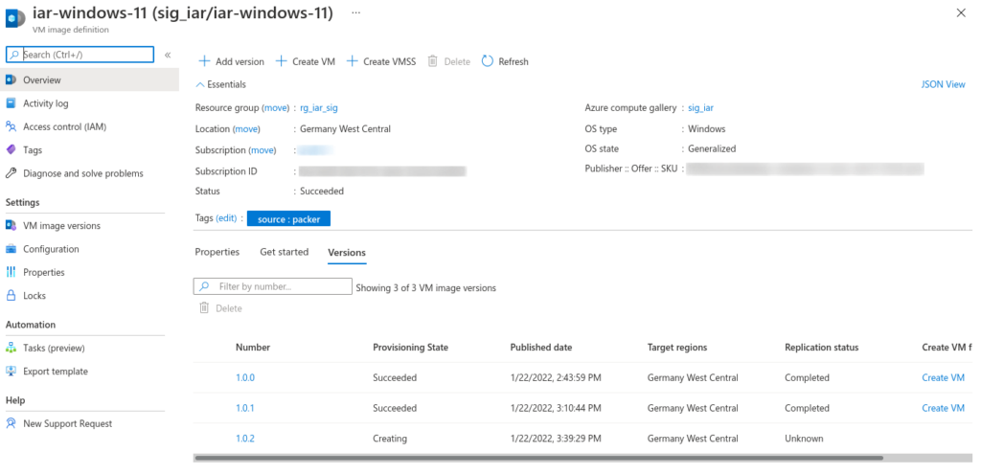Click the trash icon in top toolbar
Screen dimensions: 981x475
coord(432,61)
